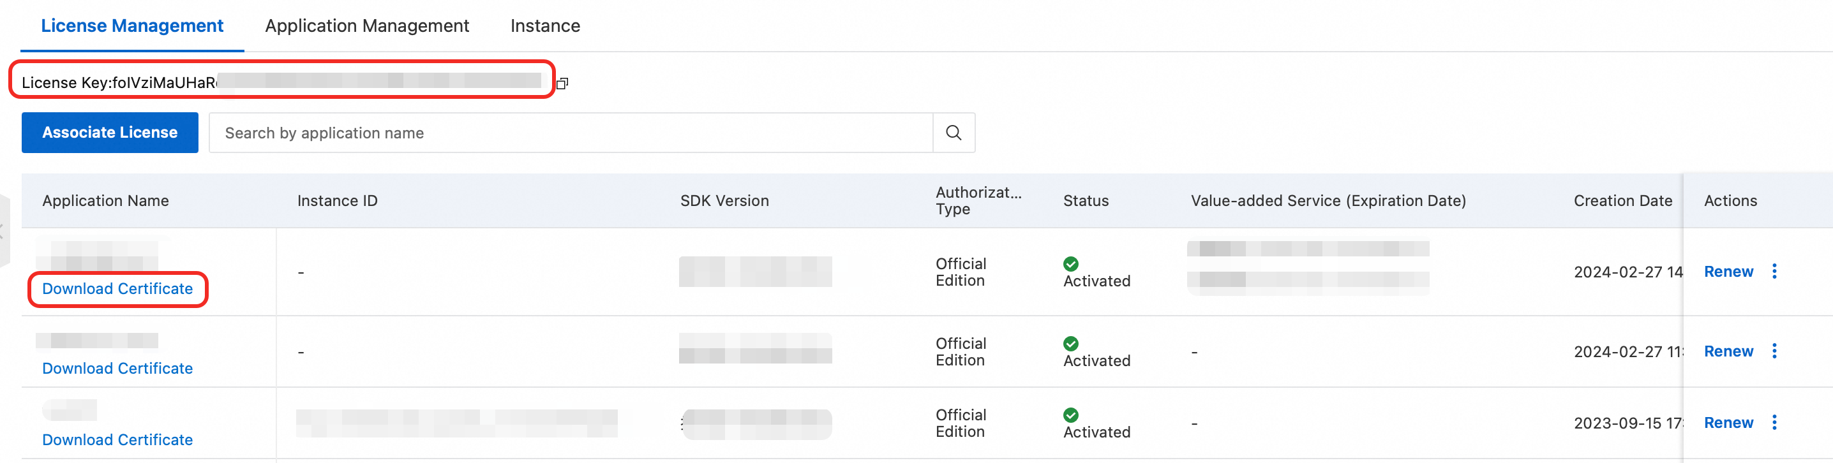Click the Activated status text in first row
This screenshot has height=463, width=1833.
click(1096, 281)
